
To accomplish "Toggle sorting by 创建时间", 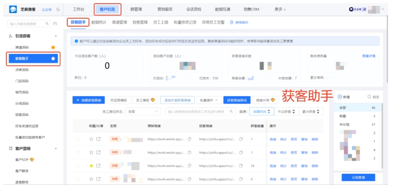I will 262,111.
